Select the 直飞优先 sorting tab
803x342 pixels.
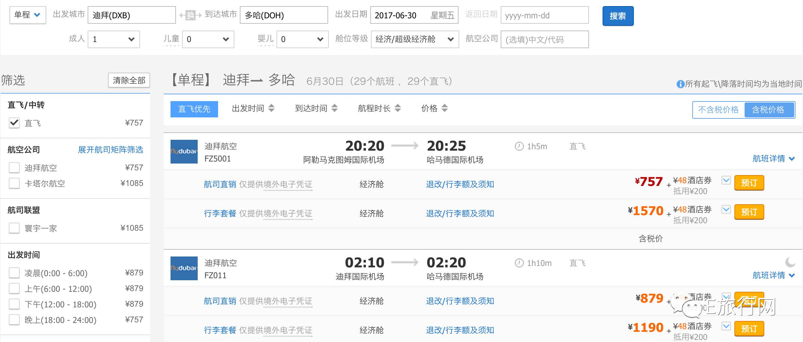(194, 109)
